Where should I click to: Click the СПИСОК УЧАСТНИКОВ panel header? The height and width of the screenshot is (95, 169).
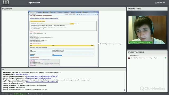(x=147, y=52)
